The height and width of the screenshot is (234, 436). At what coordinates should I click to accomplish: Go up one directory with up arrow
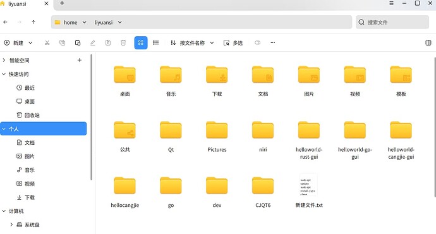pos(33,22)
